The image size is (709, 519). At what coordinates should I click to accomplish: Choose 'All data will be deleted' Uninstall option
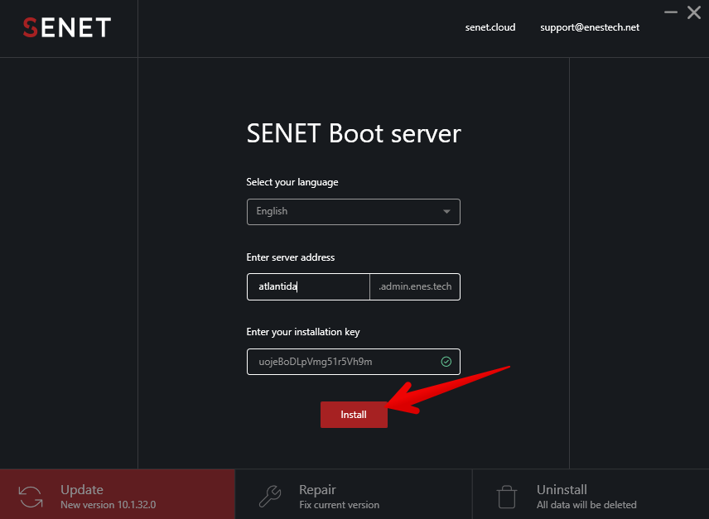tap(590, 504)
